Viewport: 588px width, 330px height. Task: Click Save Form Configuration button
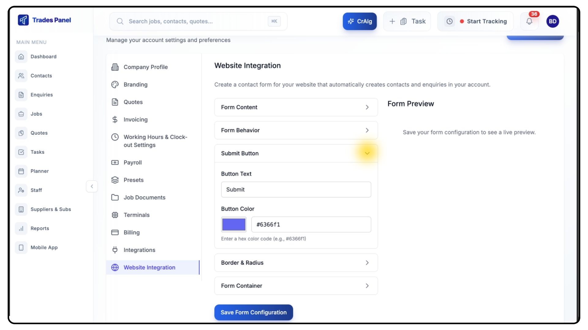[x=254, y=312]
